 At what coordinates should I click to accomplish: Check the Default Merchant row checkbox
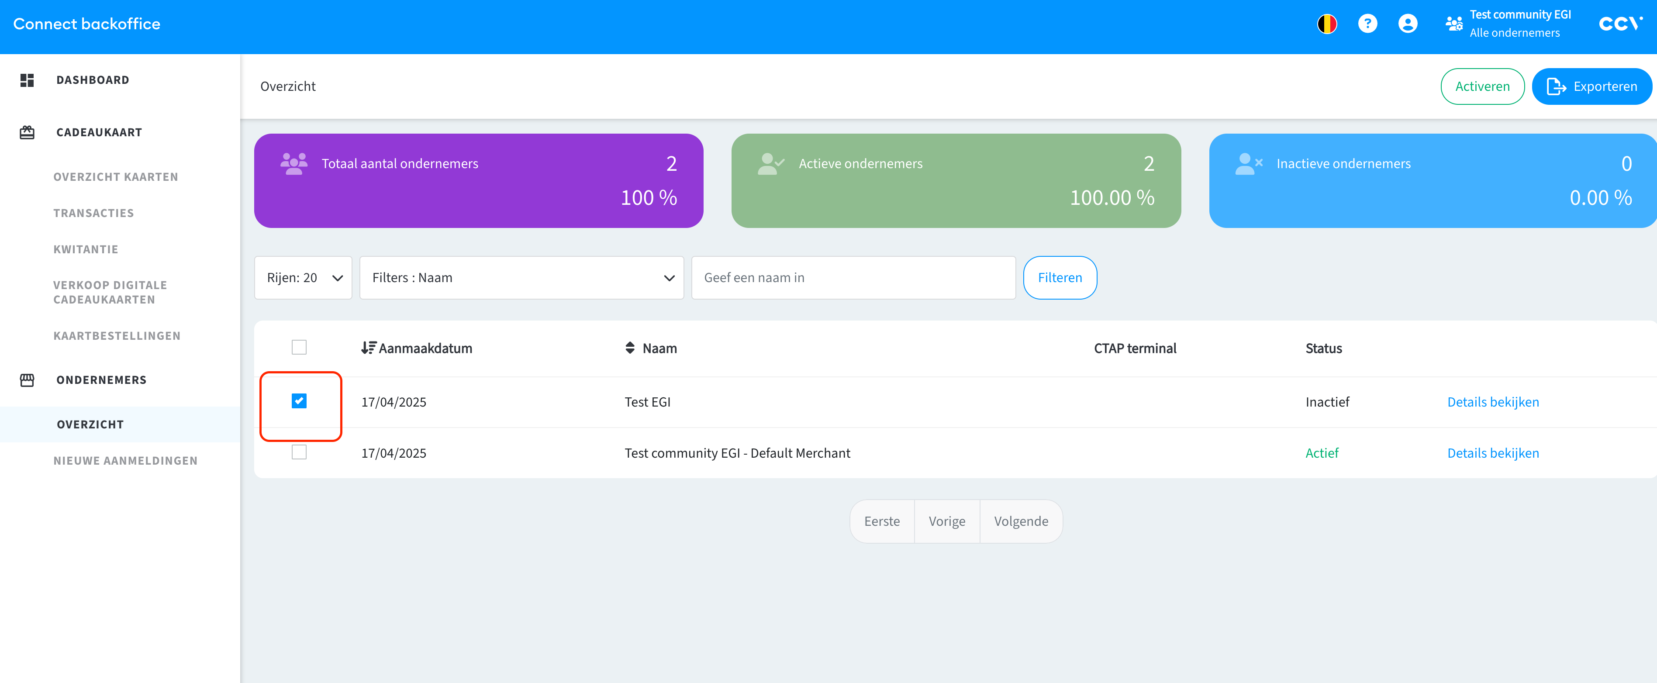point(299,452)
